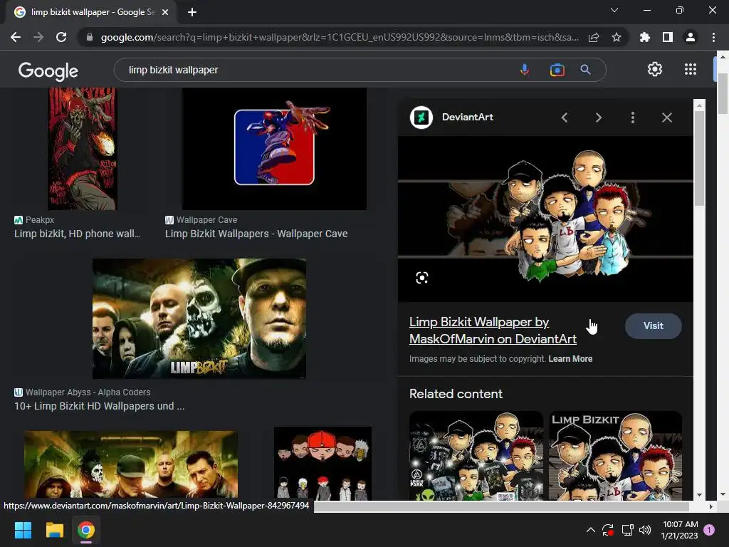This screenshot has height=547, width=729.
Task: Open Peakpx phone wallpaper thumbnail
Action: tap(83, 149)
